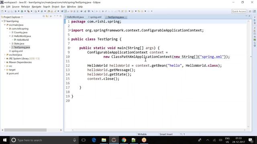Open Microsoft Edge from the taskbar
This screenshot has height=144, width=257.
click(94, 140)
